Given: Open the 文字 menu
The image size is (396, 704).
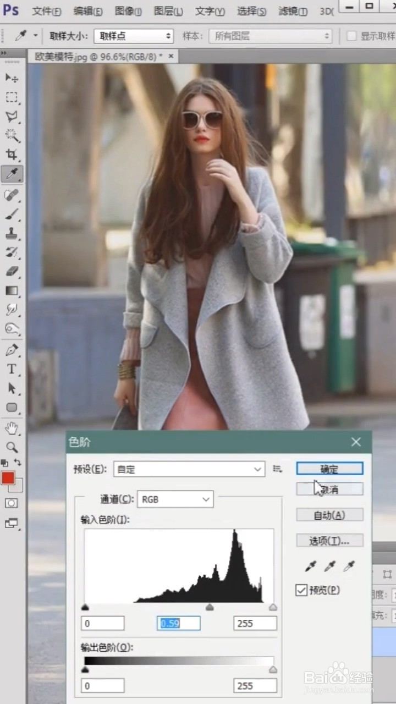Looking at the screenshot, I should 210,11.
